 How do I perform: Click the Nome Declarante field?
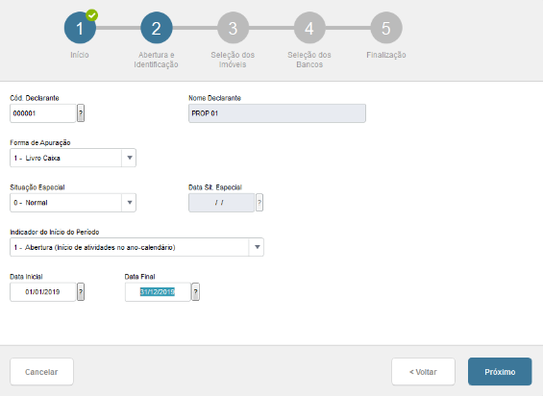coord(277,113)
